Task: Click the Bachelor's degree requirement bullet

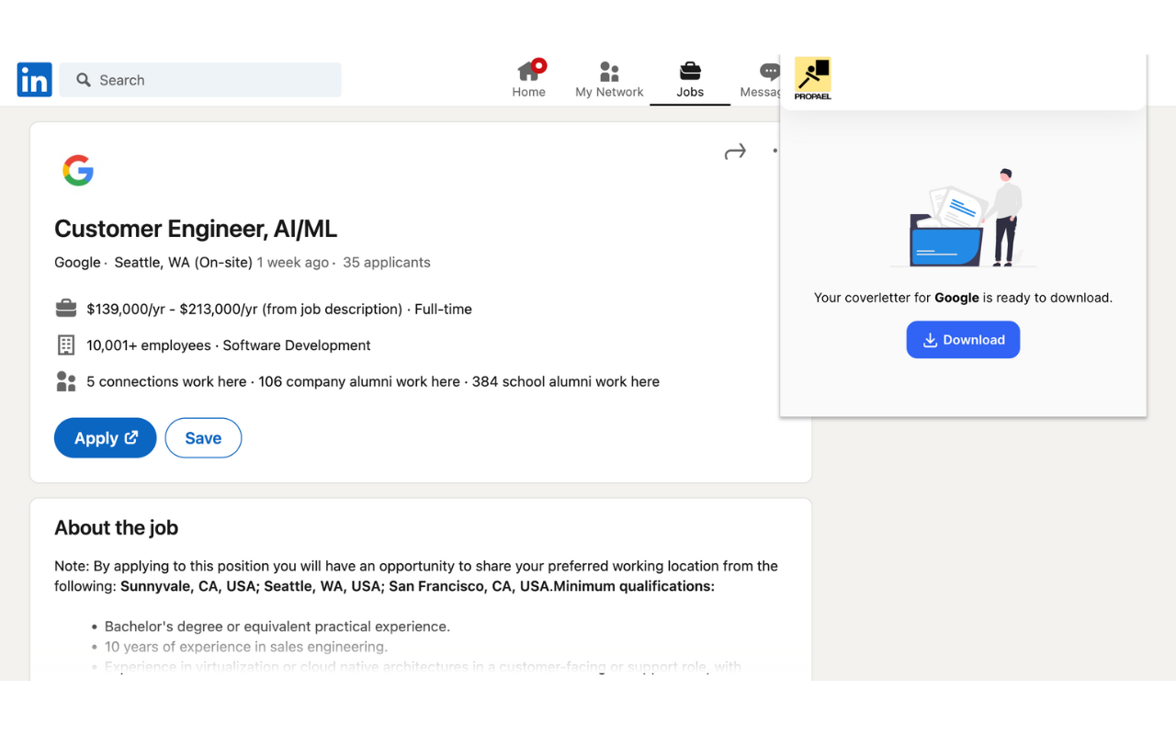Action: (277, 627)
